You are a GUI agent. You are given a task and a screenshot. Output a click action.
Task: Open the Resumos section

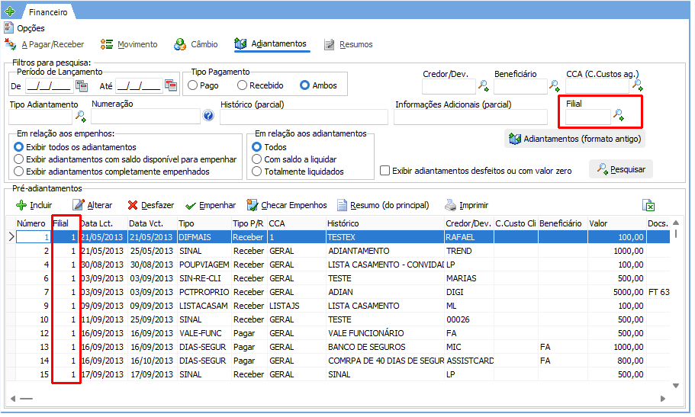point(349,44)
